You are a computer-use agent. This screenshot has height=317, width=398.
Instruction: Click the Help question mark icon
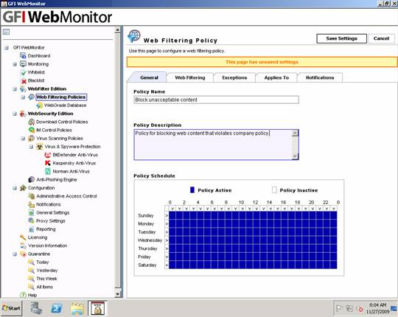coord(23,295)
